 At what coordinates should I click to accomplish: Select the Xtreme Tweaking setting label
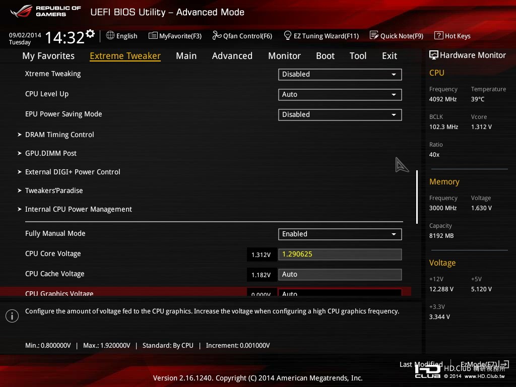tap(53, 74)
